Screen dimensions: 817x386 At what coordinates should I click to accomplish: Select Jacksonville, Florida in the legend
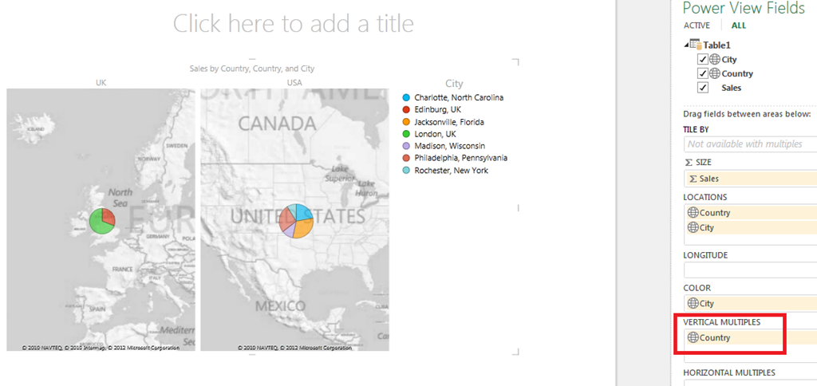pyautogui.click(x=449, y=122)
